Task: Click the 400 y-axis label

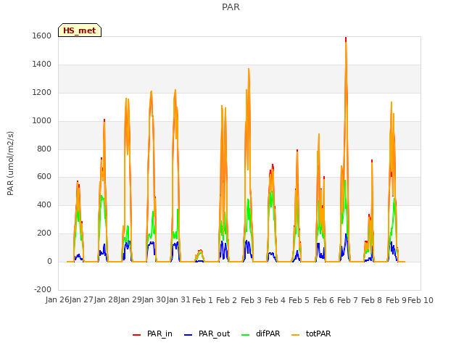Action: [44, 204]
